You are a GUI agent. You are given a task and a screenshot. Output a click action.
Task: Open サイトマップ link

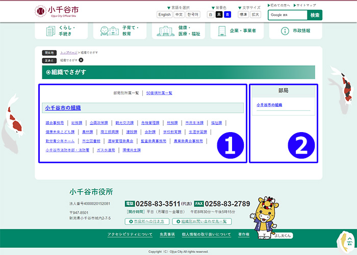tap(304, 5)
